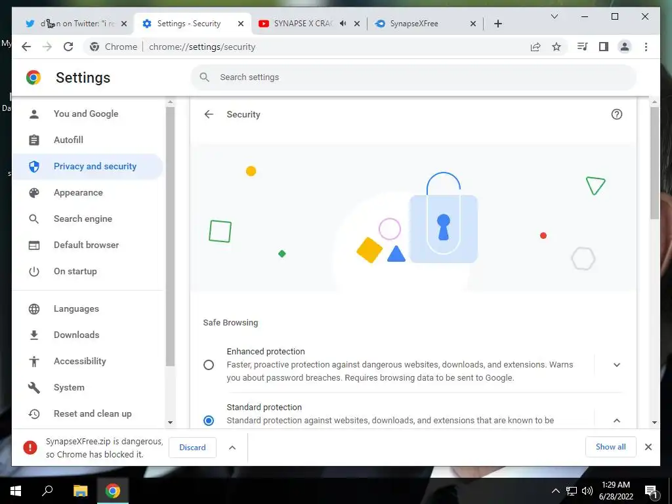This screenshot has height=504, width=672.
Task: Mute the YouTube tab speaker icon
Action: [343, 24]
